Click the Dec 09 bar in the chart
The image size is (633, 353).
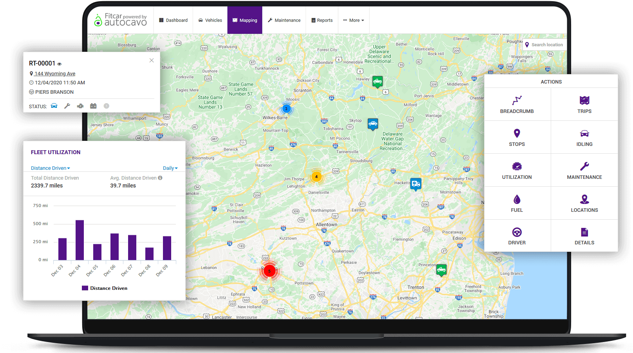tap(167, 248)
